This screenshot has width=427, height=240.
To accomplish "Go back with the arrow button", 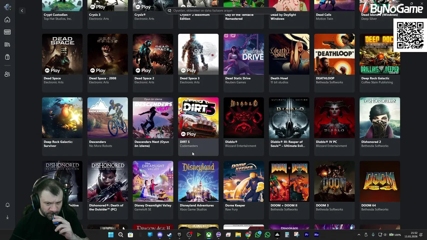I will point(22,11).
